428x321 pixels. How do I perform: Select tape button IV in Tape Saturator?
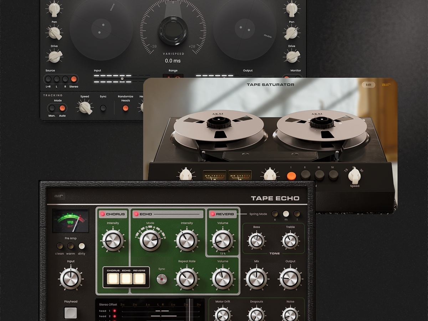tap(333, 175)
